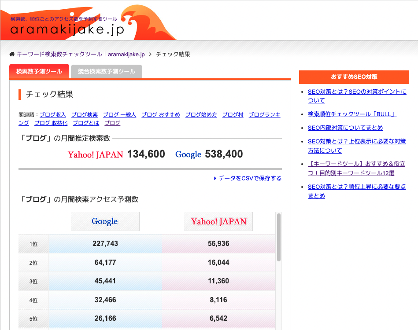Click the チェック結果 section heading
Image resolution: width=418 pixels, height=330 pixels.
point(49,94)
